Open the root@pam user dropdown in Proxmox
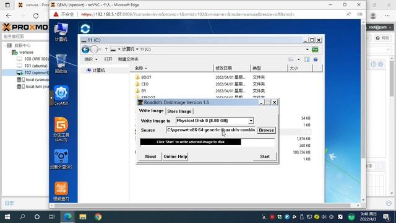396x223 pixels. (380, 27)
